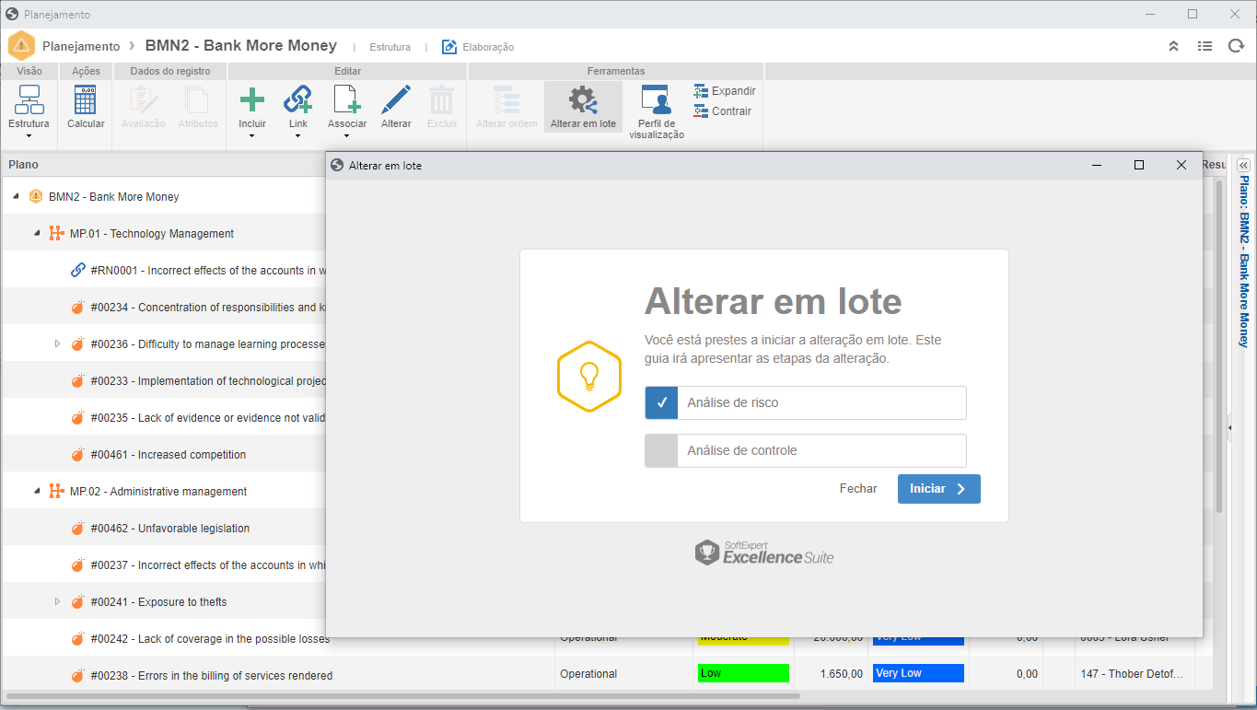Click the Atributos icon
The height and width of the screenshot is (710, 1257).
pyautogui.click(x=196, y=99)
